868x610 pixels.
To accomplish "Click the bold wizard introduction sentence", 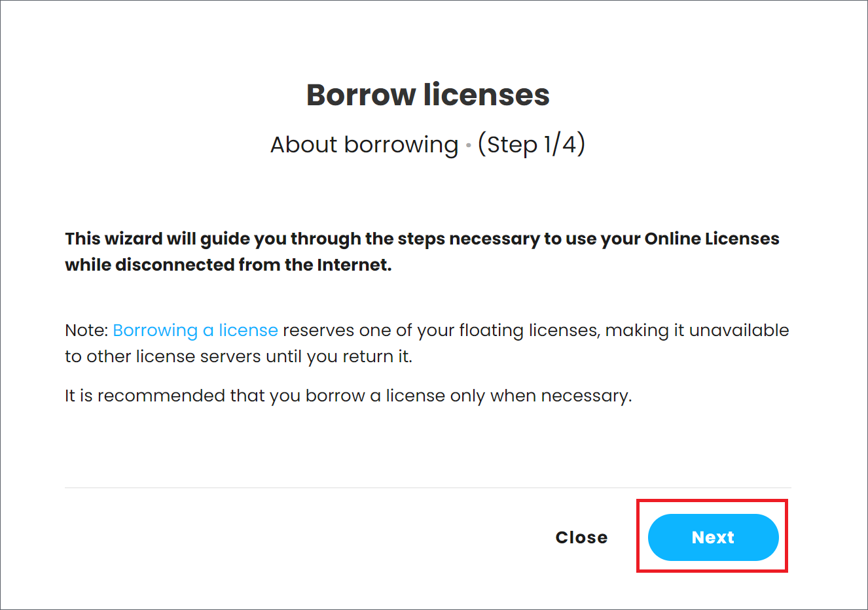I will click(422, 252).
